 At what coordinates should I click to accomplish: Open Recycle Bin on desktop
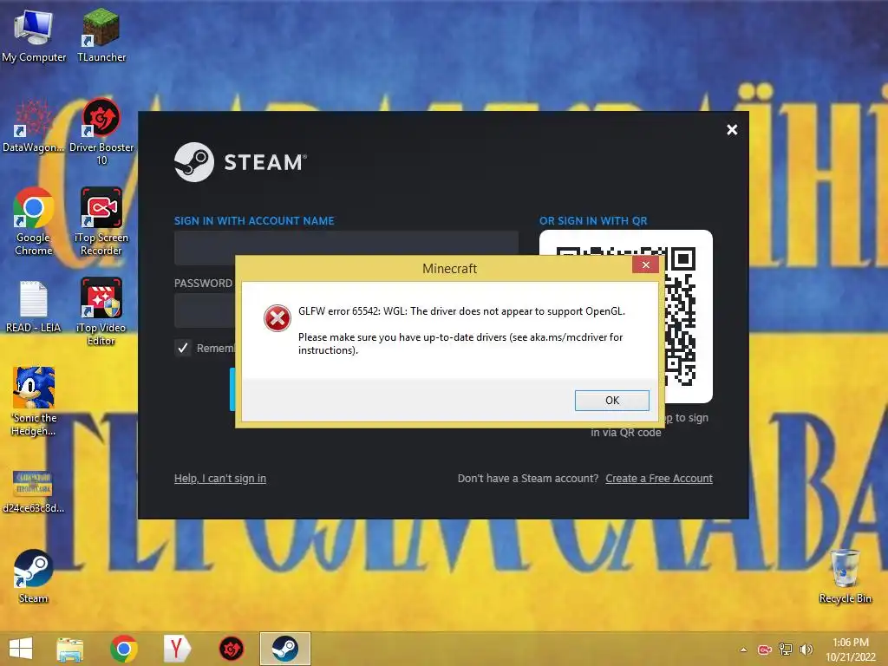click(845, 577)
